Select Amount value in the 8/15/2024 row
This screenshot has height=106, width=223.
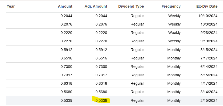(x=66, y=50)
